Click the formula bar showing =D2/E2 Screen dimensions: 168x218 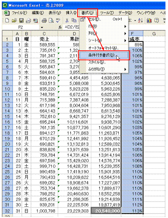click(72, 27)
